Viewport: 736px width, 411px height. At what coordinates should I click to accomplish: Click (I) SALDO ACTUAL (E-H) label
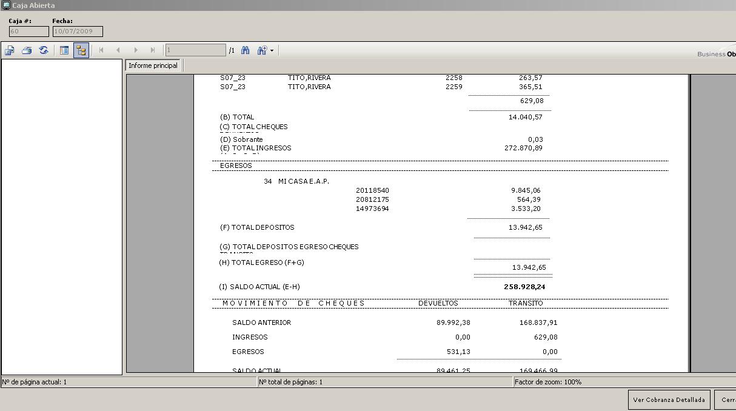(x=259, y=287)
